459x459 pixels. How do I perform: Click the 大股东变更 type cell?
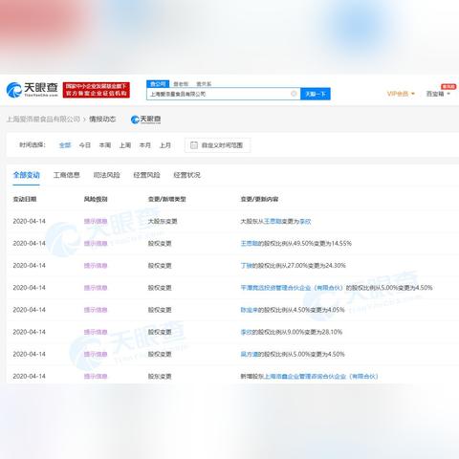click(x=163, y=222)
